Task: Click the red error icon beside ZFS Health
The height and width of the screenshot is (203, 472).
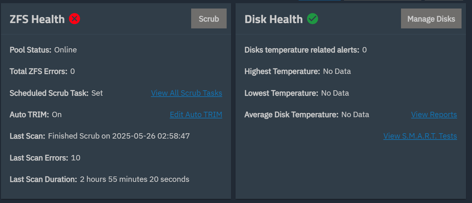Action: 74,19
